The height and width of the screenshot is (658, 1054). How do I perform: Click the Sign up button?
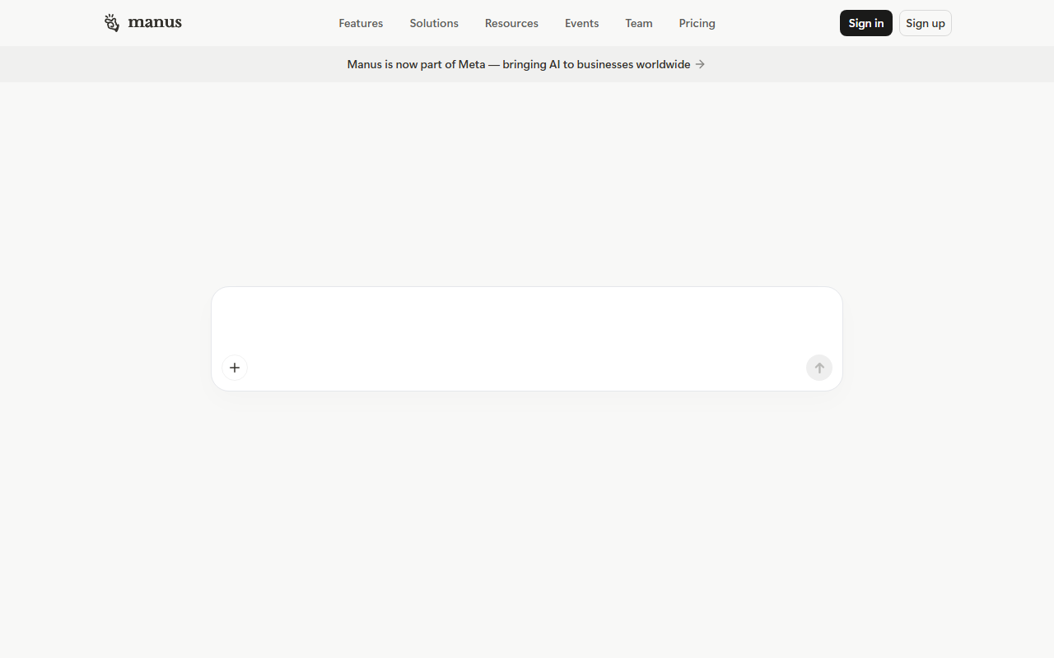(x=926, y=23)
